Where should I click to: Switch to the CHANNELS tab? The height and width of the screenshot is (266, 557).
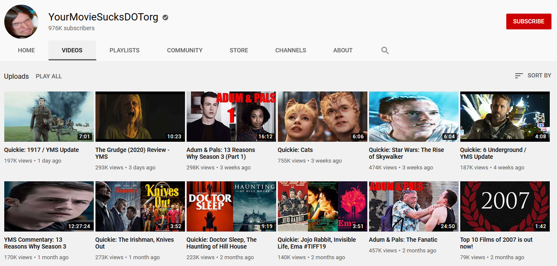point(291,50)
